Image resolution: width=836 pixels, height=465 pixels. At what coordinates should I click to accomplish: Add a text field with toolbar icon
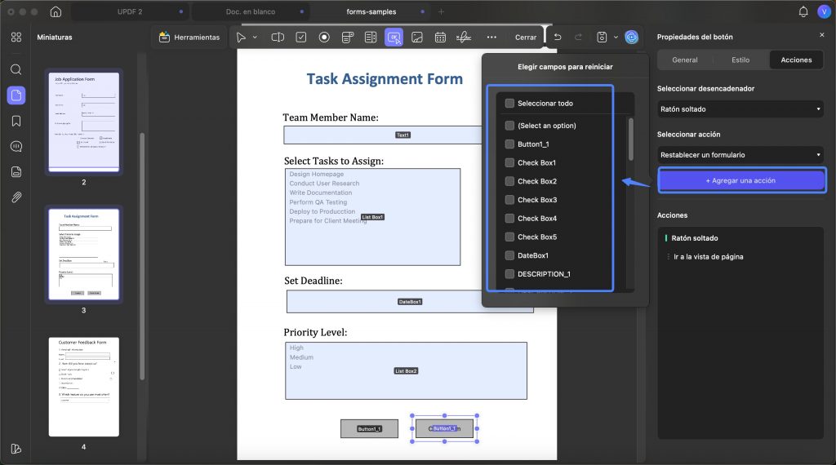278,38
